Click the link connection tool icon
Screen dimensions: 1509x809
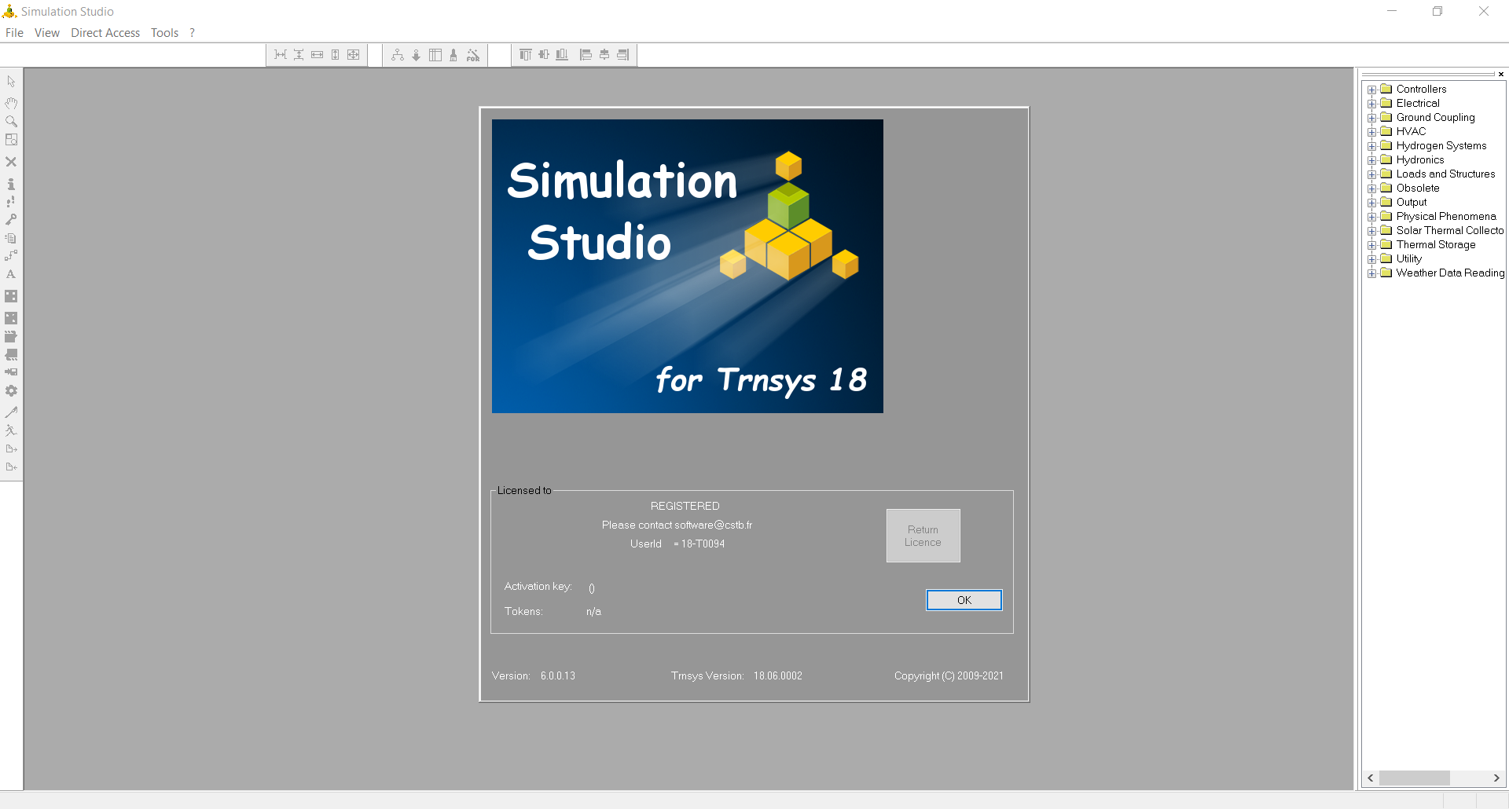pyautogui.click(x=11, y=256)
